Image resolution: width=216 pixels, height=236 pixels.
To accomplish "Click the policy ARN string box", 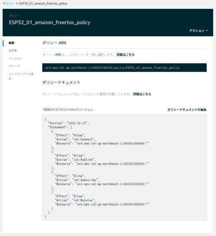I will point(124,68).
